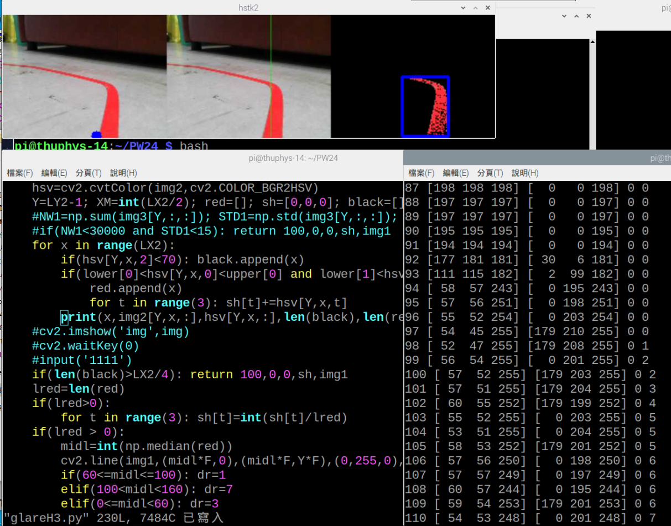Maximize the window behind hstk2

(576, 16)
